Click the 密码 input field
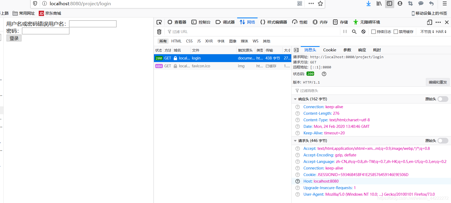 click(x=46, y=31)
